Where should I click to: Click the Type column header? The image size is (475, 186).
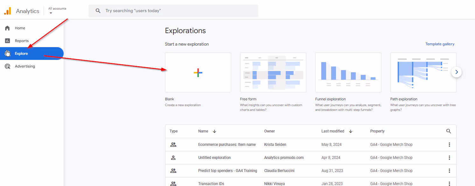coord(173,131)
